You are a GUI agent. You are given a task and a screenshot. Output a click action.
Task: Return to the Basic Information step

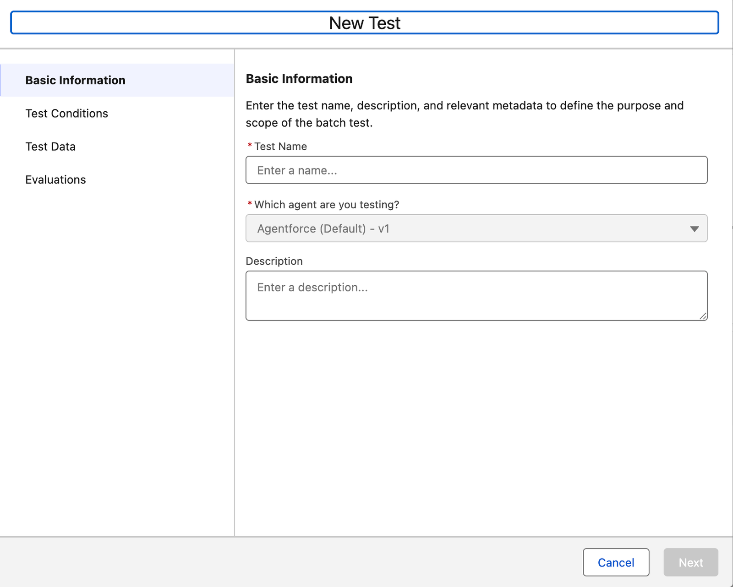point(75,80)
